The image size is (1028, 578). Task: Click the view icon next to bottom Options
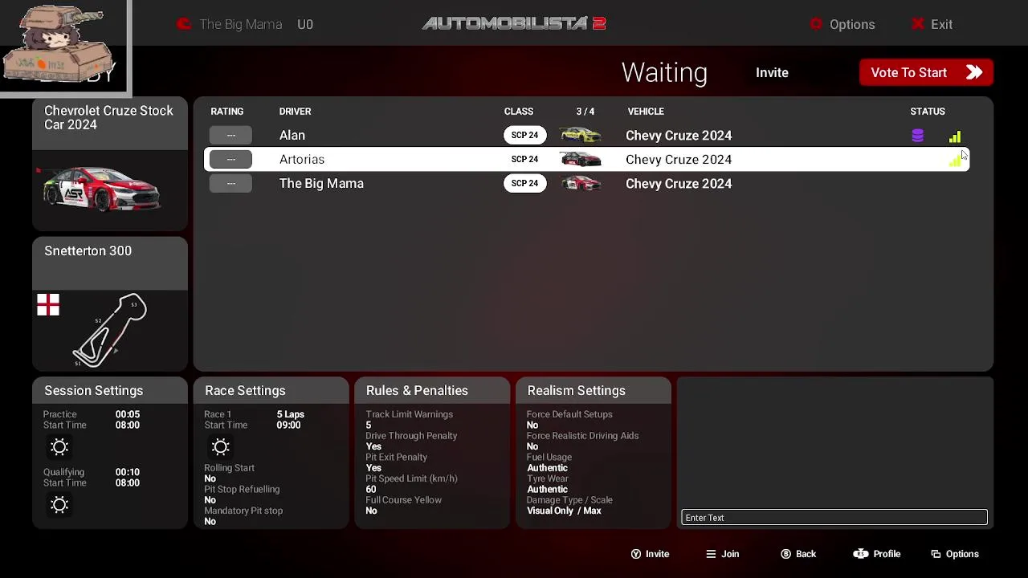point(936,554)
